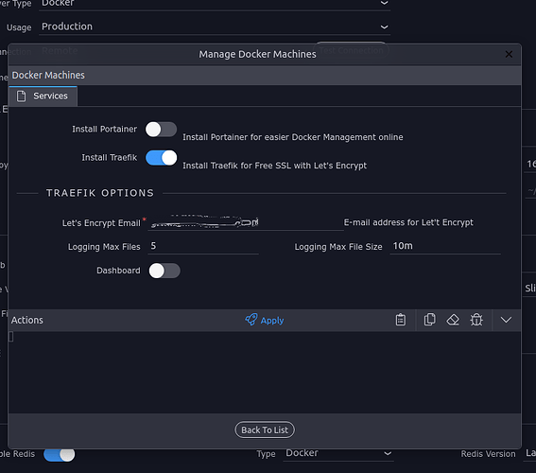Click Apply to run actions
Image resolution: width=536 pixels, height=473 pixels.
pyautogui.click(x=265, y=320)
